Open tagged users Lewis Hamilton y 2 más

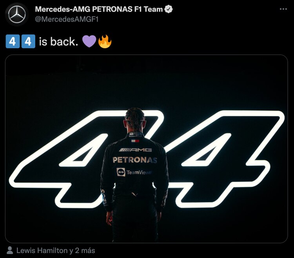point(56,251)
